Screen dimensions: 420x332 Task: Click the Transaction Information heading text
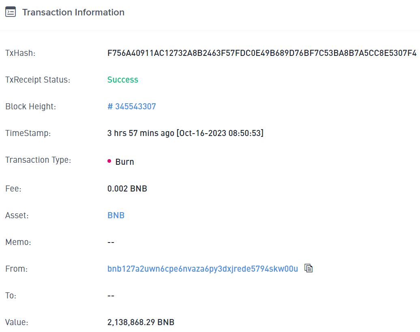click(x=73, y=12)
